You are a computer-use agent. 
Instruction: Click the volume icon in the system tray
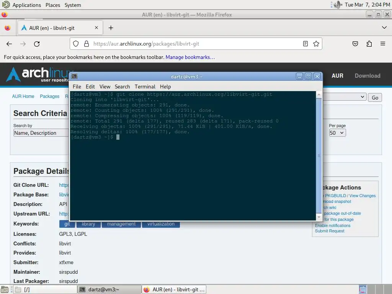click(x=338, y=5)
